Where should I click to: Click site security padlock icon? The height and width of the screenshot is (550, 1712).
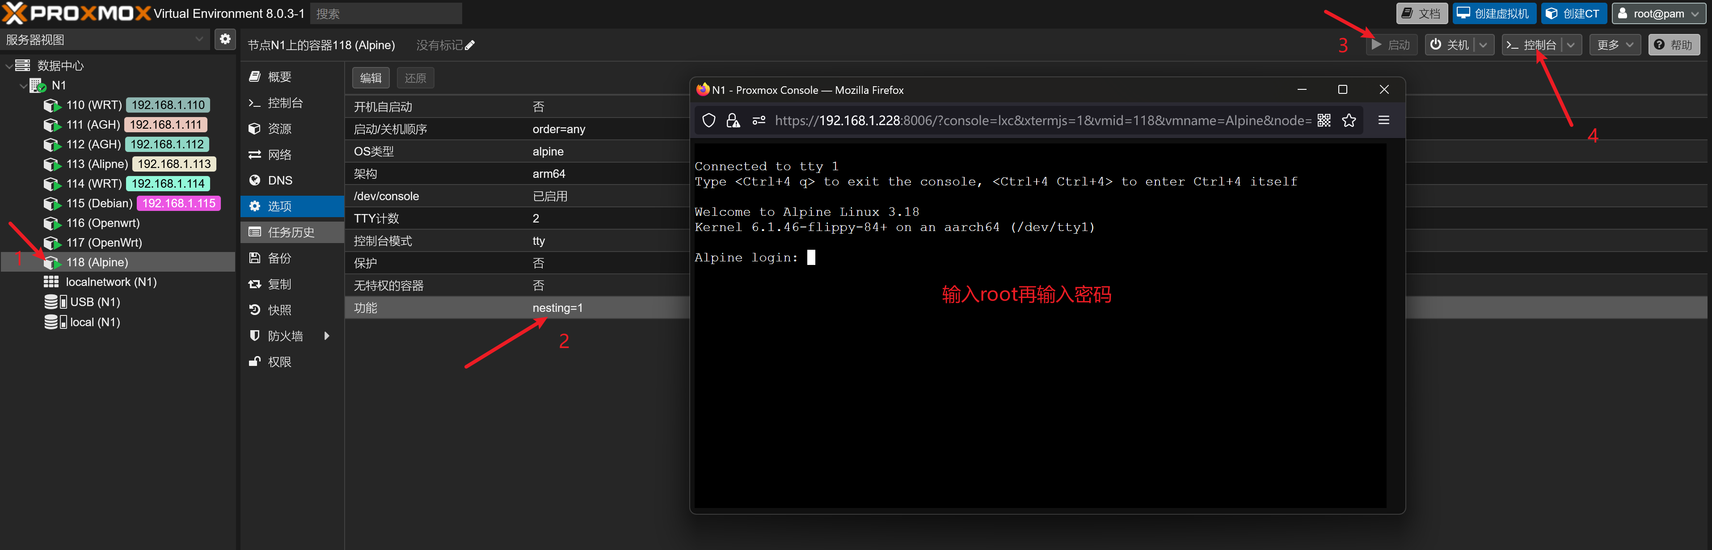pyautogui.click(x=732, y=120)
